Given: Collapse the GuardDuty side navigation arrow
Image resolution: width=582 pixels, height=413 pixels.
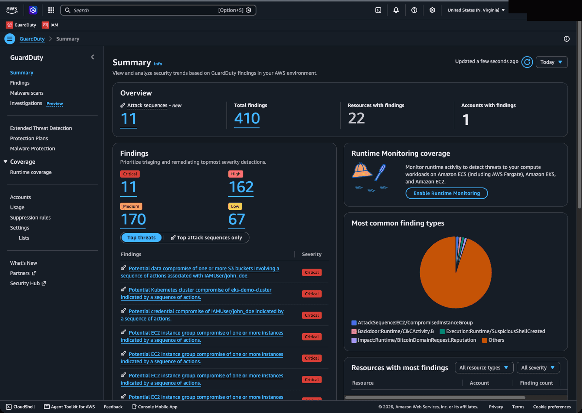Looking at the screenshot, I should [x=92, y=57].
